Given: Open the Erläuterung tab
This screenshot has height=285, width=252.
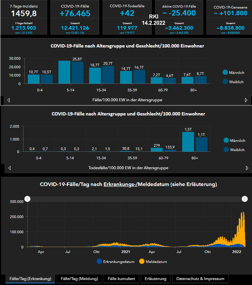Looking at the screenshot, I should click(156, 279).
